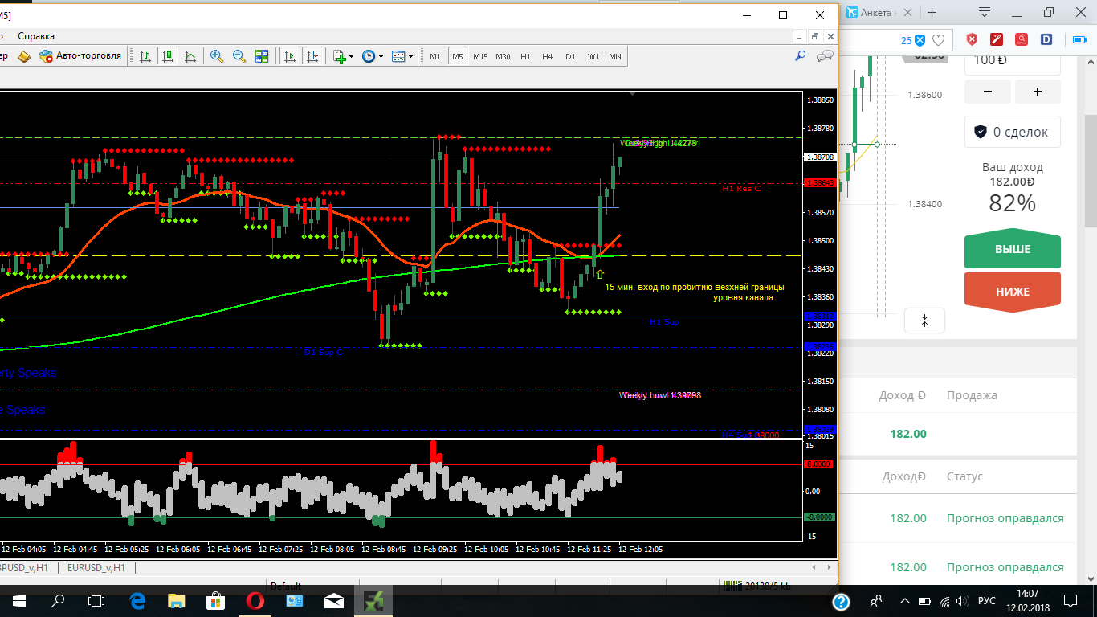The image size is (1097, 617).
Task: Click the gold order icon in toolbar
Action: coord(24,56)
